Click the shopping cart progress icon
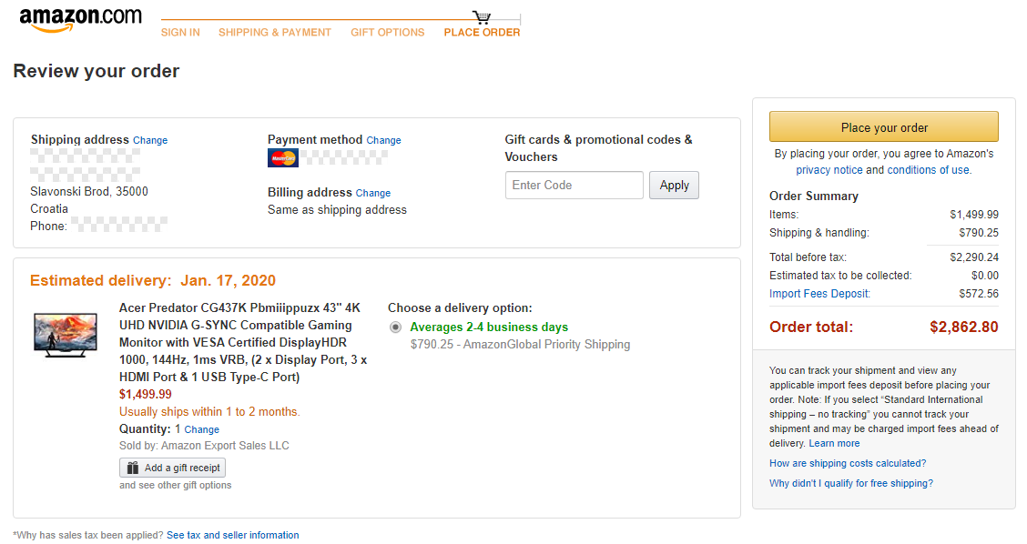 pos(482,17)
